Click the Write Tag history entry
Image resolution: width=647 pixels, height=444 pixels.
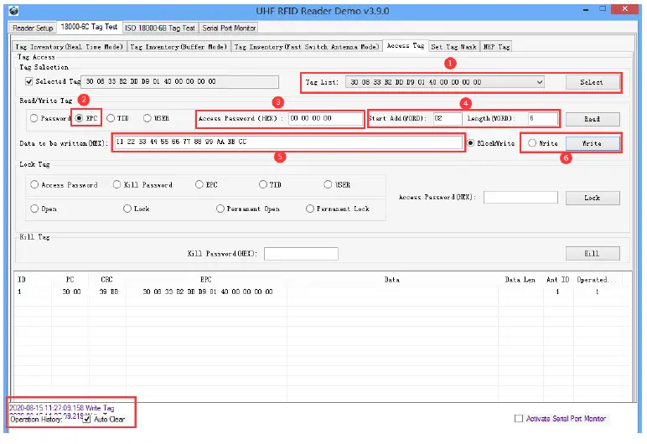pyautogui.click(x=62, y=408)
